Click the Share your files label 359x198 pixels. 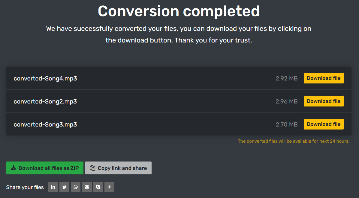[x=25, y=188]
